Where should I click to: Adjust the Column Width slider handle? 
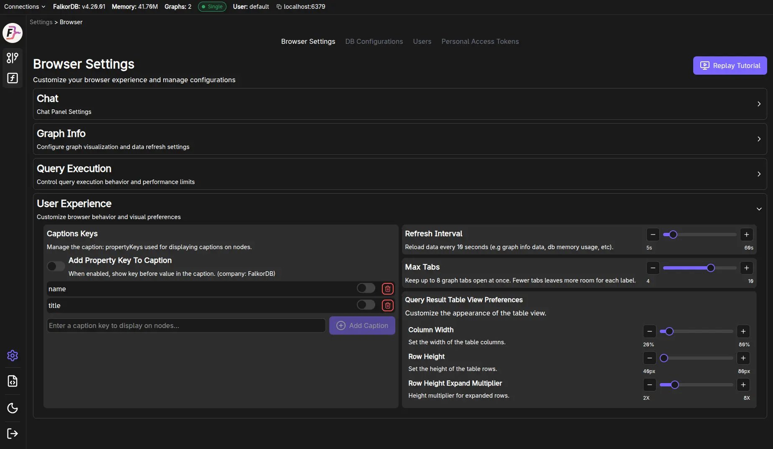coord(669,331)
